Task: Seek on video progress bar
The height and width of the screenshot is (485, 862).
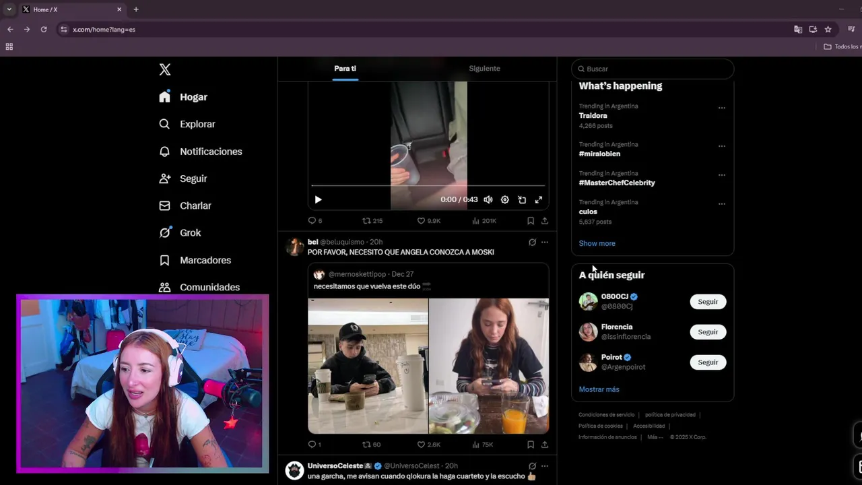Action: click(x=428, y=185)
